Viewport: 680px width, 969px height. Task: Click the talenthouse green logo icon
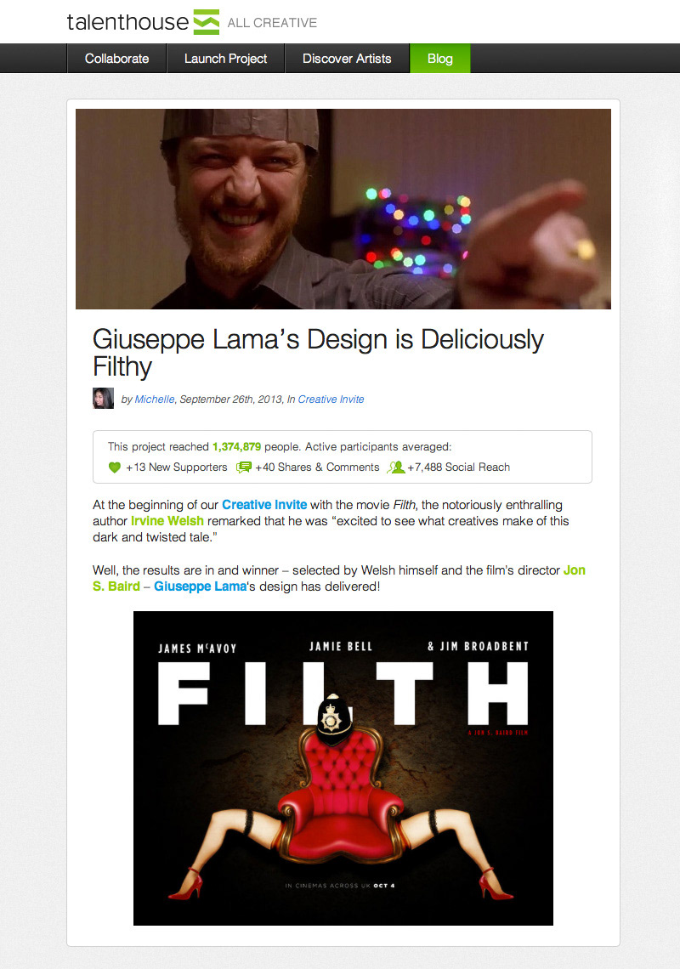point(207,22)
